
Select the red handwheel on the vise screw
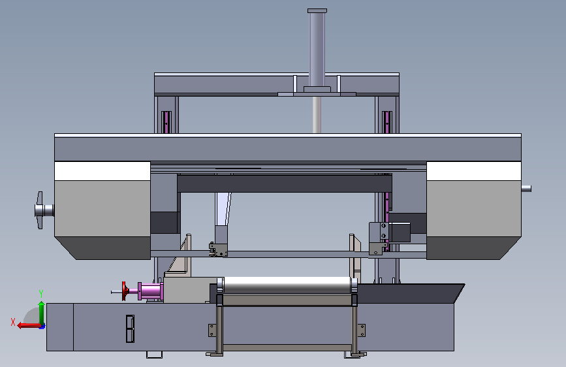(125, 291)
